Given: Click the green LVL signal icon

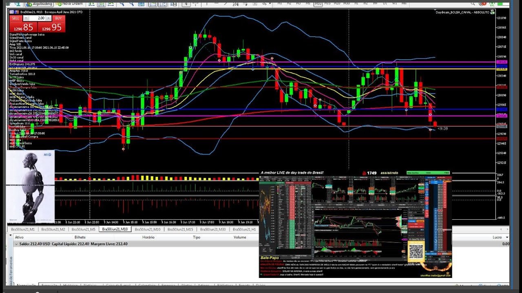Looking at the screenshot, I should tap(492, 4).
